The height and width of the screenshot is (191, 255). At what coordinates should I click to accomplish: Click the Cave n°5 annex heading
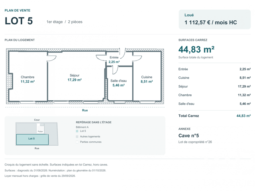[x=188, y=136]
